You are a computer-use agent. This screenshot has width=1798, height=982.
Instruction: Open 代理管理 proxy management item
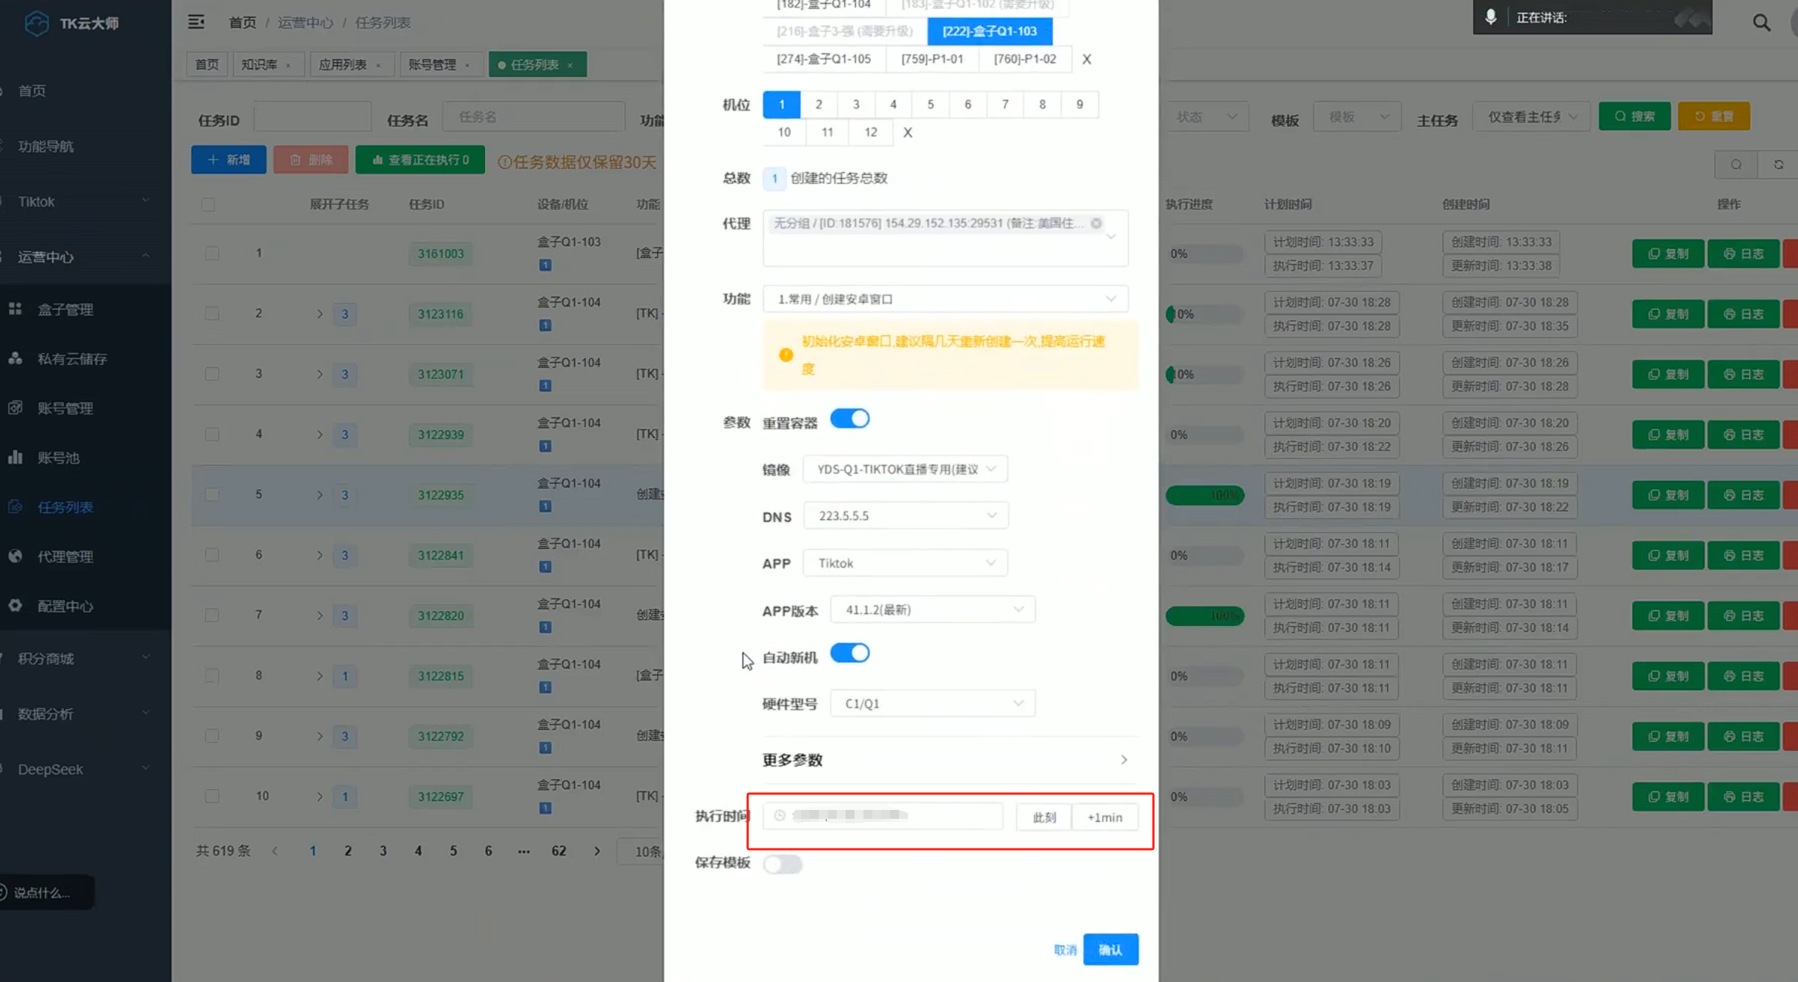click(65, 556)
